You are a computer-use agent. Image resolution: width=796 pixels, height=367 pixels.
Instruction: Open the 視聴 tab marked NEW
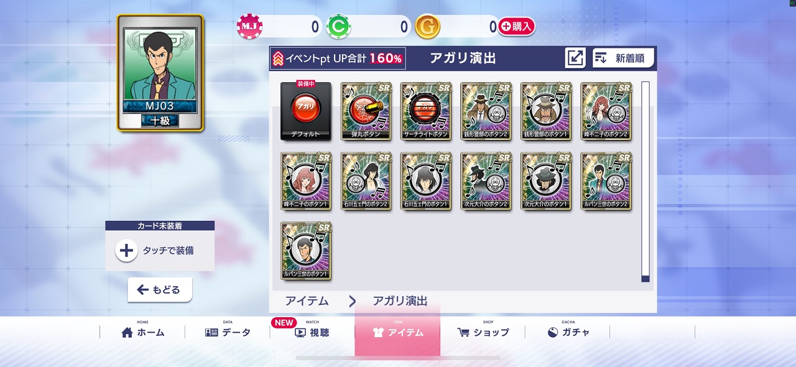(312, 332)
